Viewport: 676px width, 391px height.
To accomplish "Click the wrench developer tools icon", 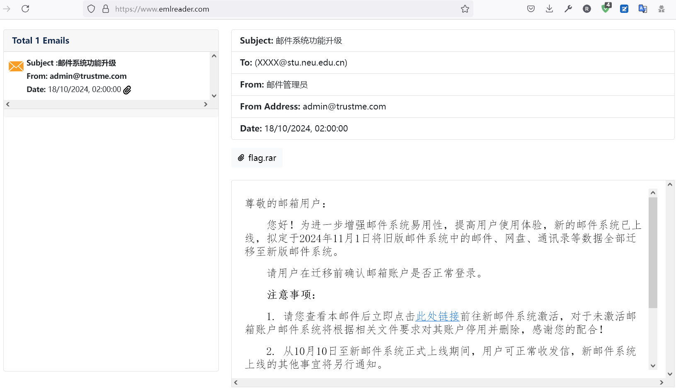I will pos(568,9).
